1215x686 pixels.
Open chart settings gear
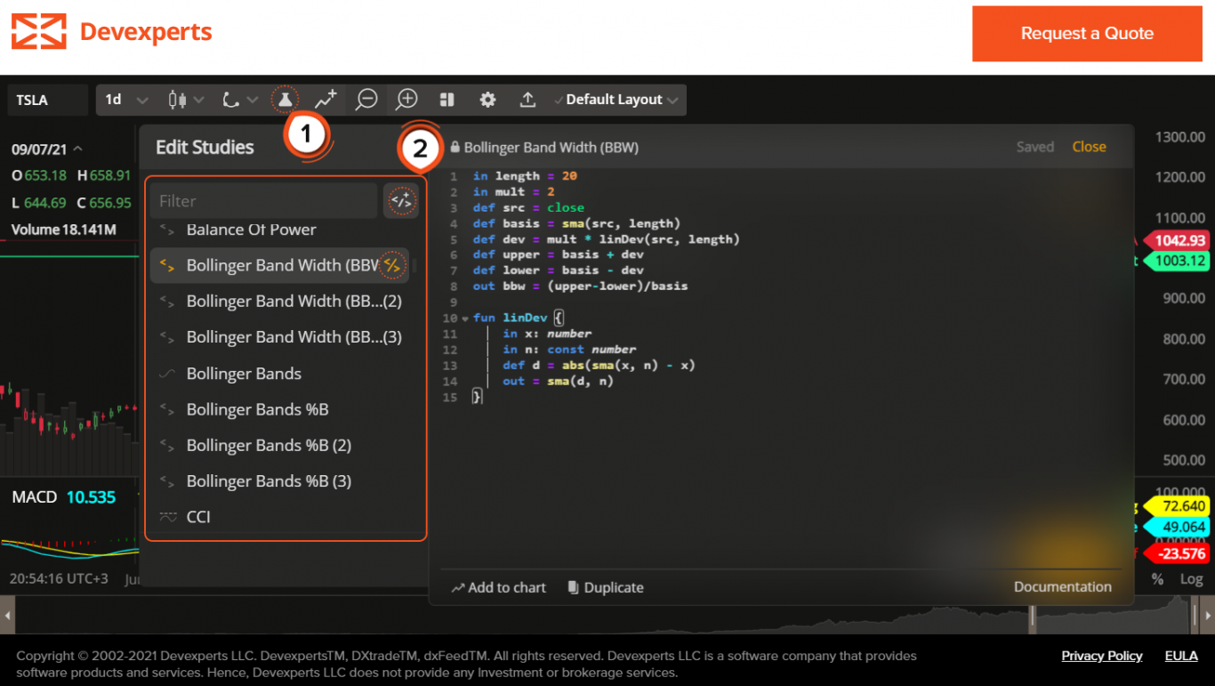tap(487, 99)
